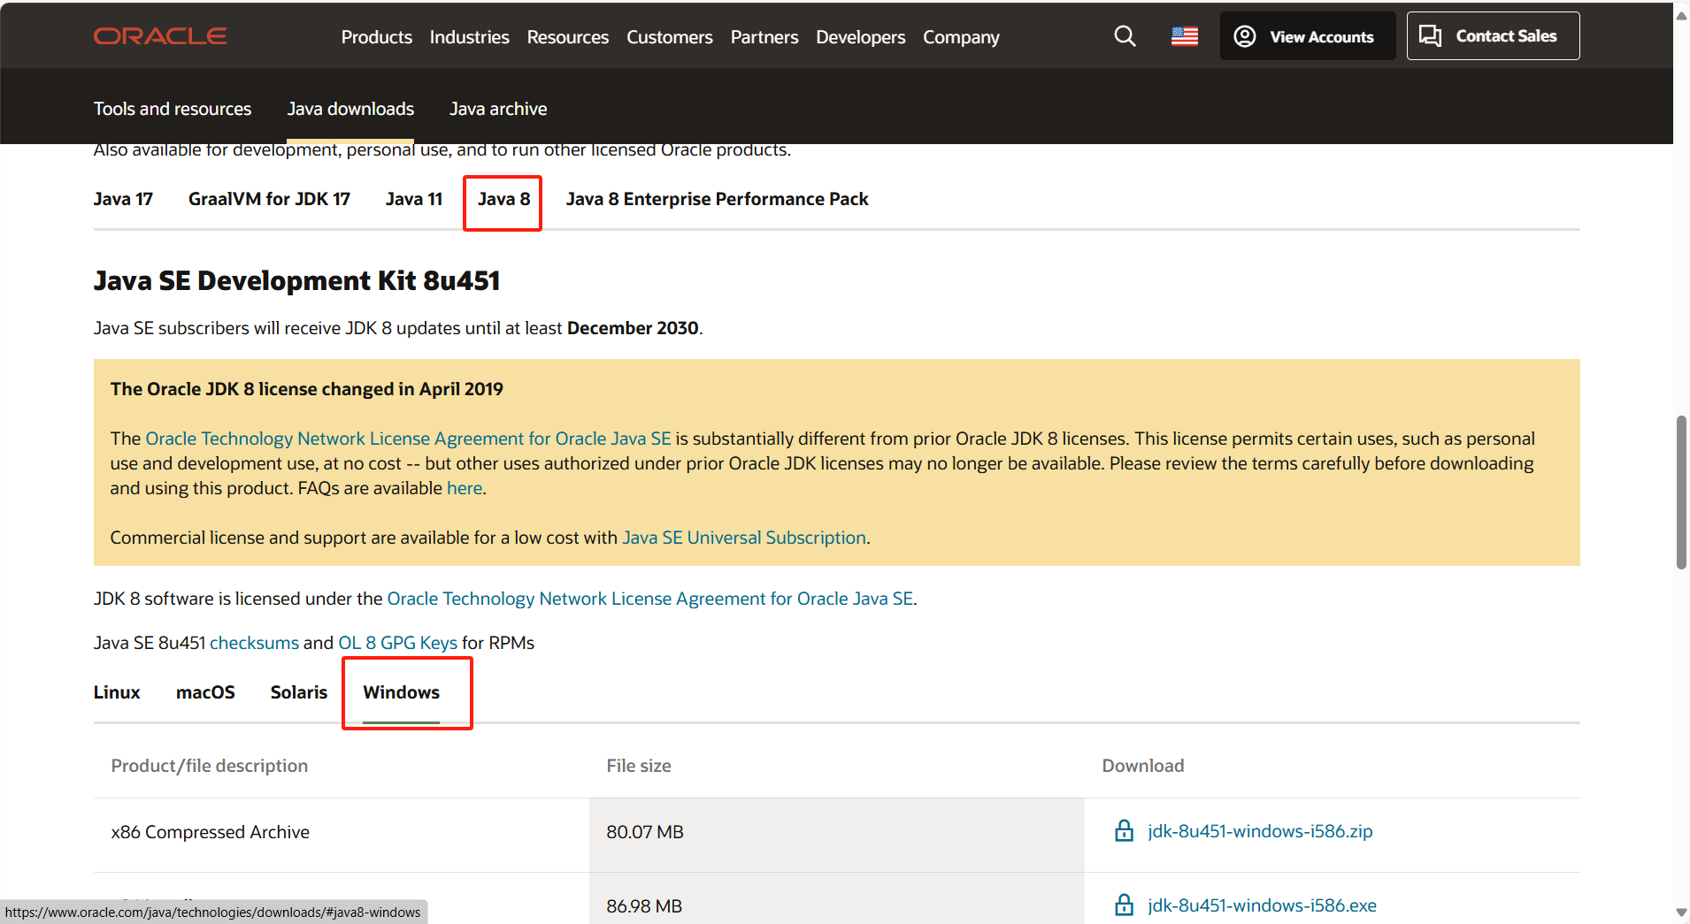Select Java downloads sub-navigation tab

[x=350, y=109]
